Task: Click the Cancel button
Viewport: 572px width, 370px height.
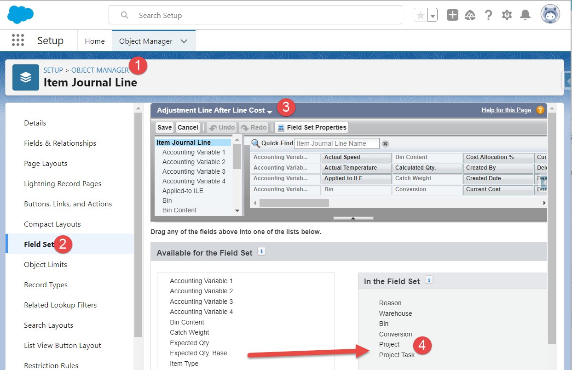Action: tap(188, 127)
